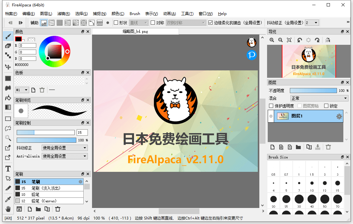The height and width of the screenshot is (224, 353).
Task: Toggle the 形状 checkbox
Action: (x=116, y=23)
